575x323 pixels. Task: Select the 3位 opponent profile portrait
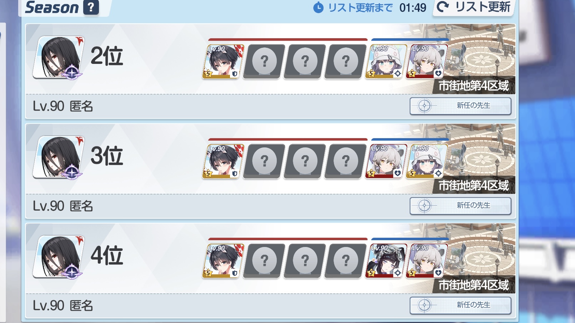pyautogui.click(x=59, y=157)
